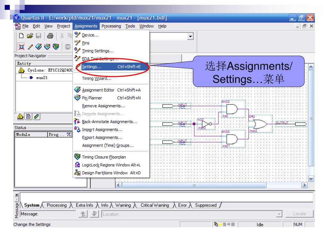Select Settings... Ctrl+Shift+E menu entry
The height and width of the screenshot is (246, 329).
[x=111, y=67]
